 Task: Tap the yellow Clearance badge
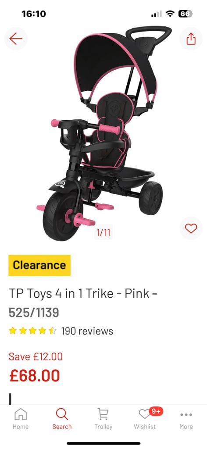tap(39, 265)
